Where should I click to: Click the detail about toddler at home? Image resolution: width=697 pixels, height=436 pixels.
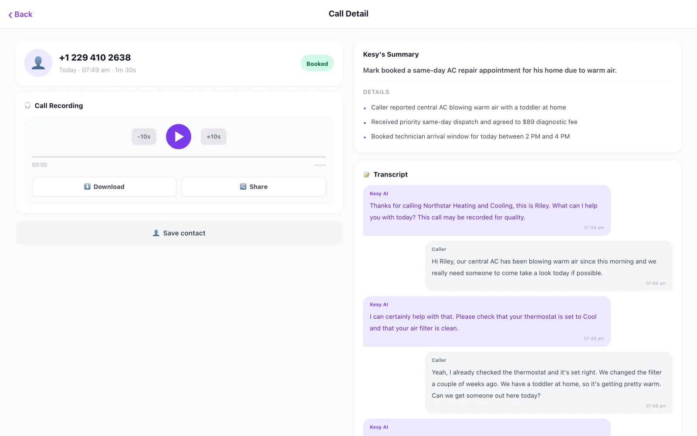click(x=468, y=107)
